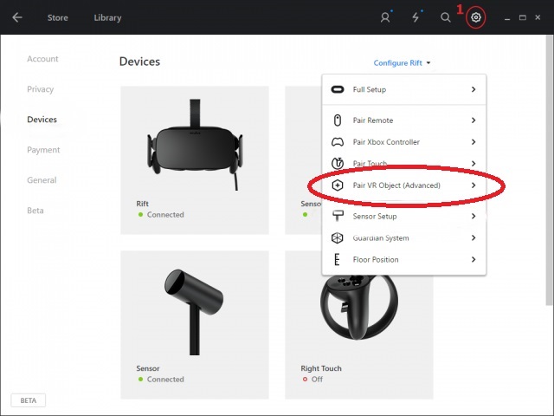554x416 pixels.
Task: Choose Full Setup from the menu
Action: 404,89
